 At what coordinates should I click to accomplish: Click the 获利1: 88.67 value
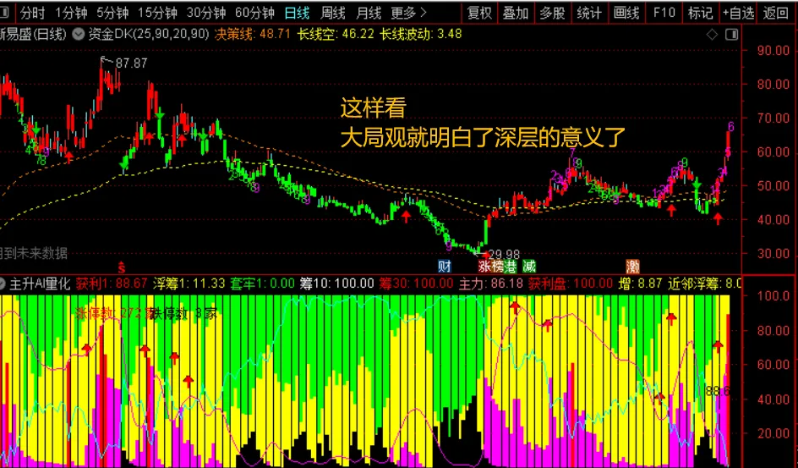[x=112, y=283]
